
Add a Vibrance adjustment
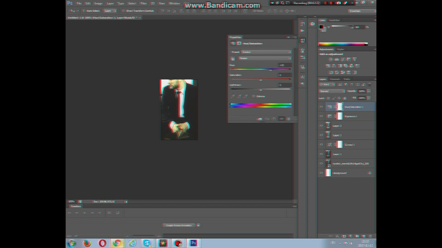point(354,59)
